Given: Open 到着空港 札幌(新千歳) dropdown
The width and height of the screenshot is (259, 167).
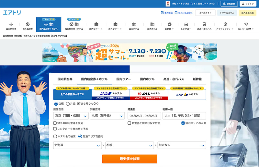Looking at the screenshot, I should (107, 116).
